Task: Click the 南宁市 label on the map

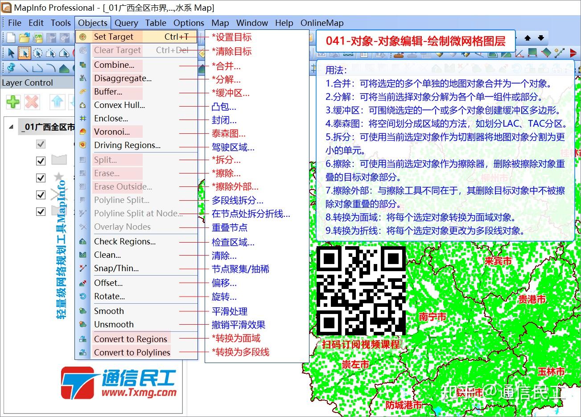Action: click(433, 317)
